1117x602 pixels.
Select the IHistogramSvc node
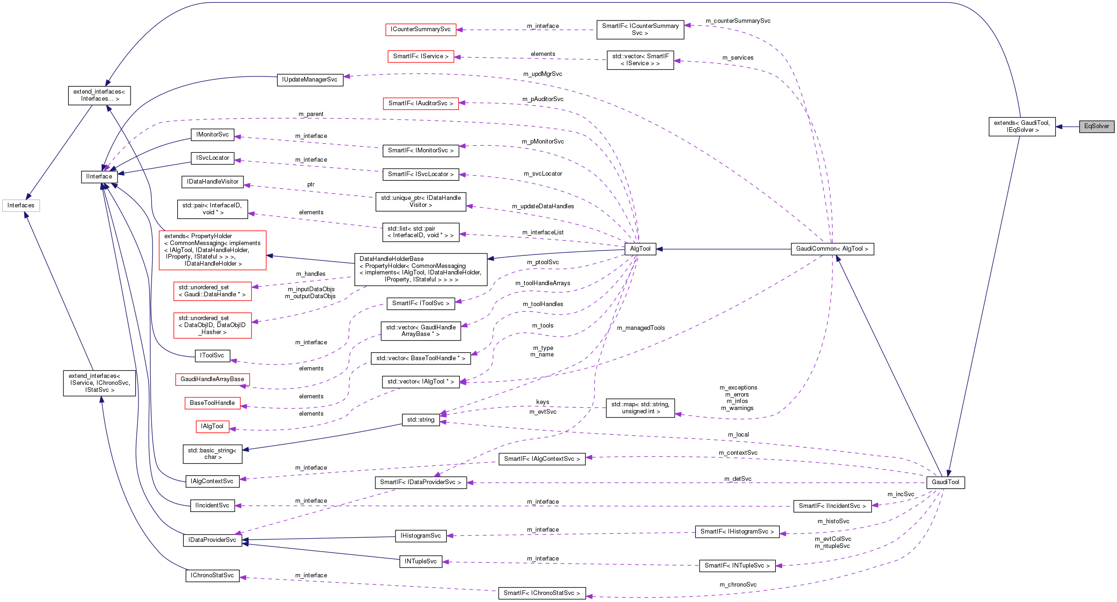(x=420, y=535)
